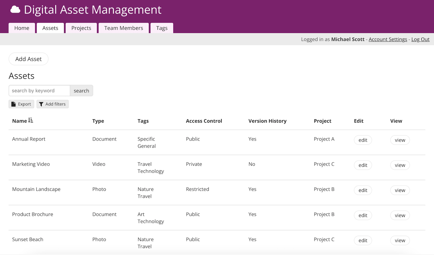This screenshot has width=434, height=255.
Task: Click the Specific tag in Annual Report row
Action: click(x=146, y=139)
